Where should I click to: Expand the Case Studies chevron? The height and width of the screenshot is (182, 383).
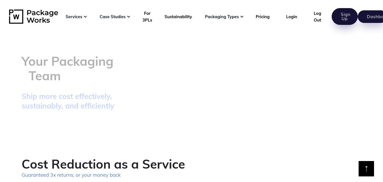click(128, 17)
